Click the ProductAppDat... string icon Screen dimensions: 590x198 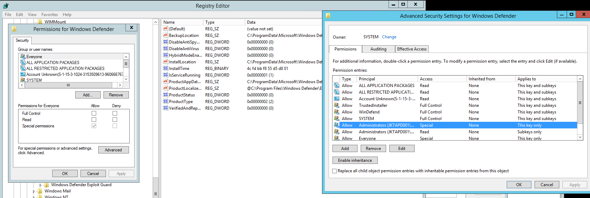(x=166, y=82)
